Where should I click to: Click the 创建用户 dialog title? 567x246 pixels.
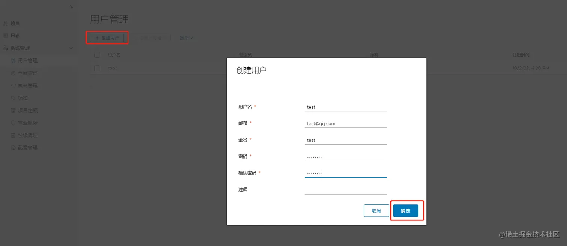251,70
